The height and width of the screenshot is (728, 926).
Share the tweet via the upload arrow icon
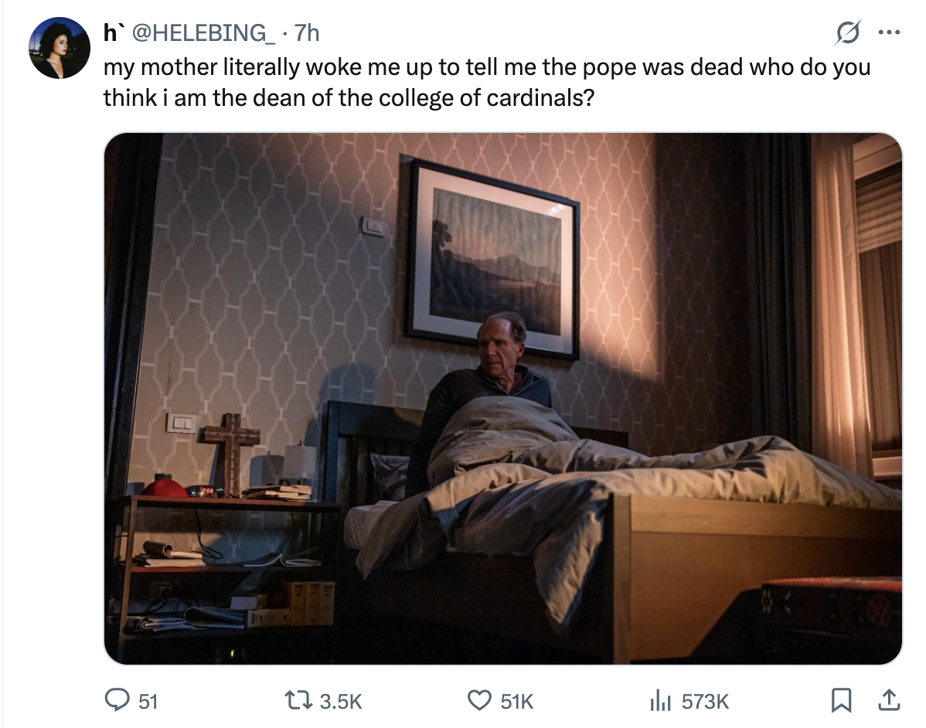887,700
